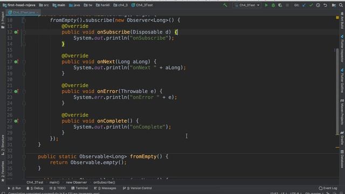Click the src folder in navigation bar

(44, 5)
